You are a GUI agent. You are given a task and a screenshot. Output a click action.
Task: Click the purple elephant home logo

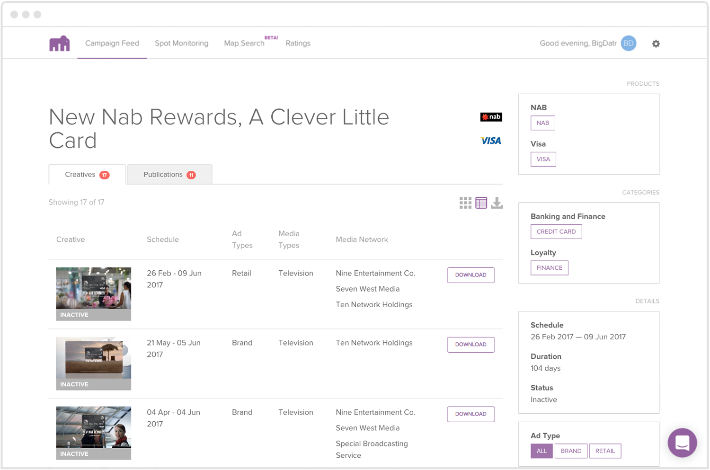[60, 44]
